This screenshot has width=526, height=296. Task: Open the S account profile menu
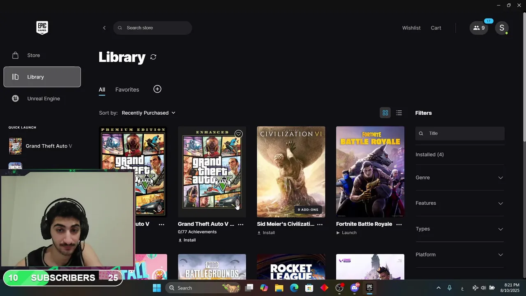(502, 28)
